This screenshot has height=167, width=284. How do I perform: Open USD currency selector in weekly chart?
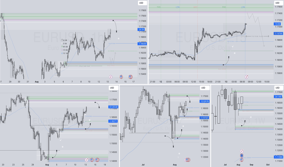pos(279,88)
